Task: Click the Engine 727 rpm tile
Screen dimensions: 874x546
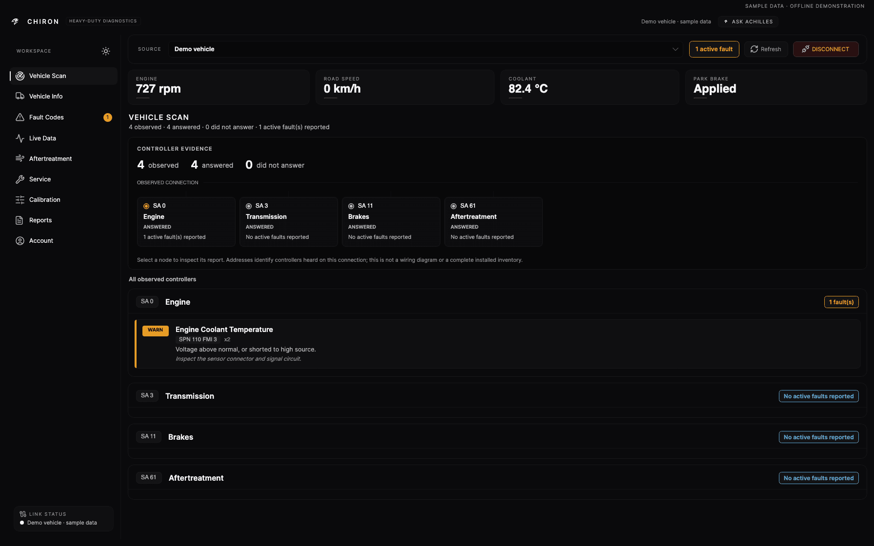Action: (x=218, y=87)
